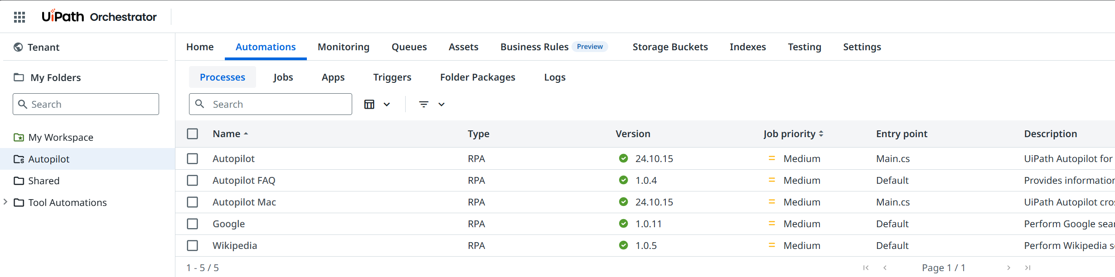This screenshot has width=1115, height=277.
Task: Open the Queues tab
Action: click(x=409, y=47)
